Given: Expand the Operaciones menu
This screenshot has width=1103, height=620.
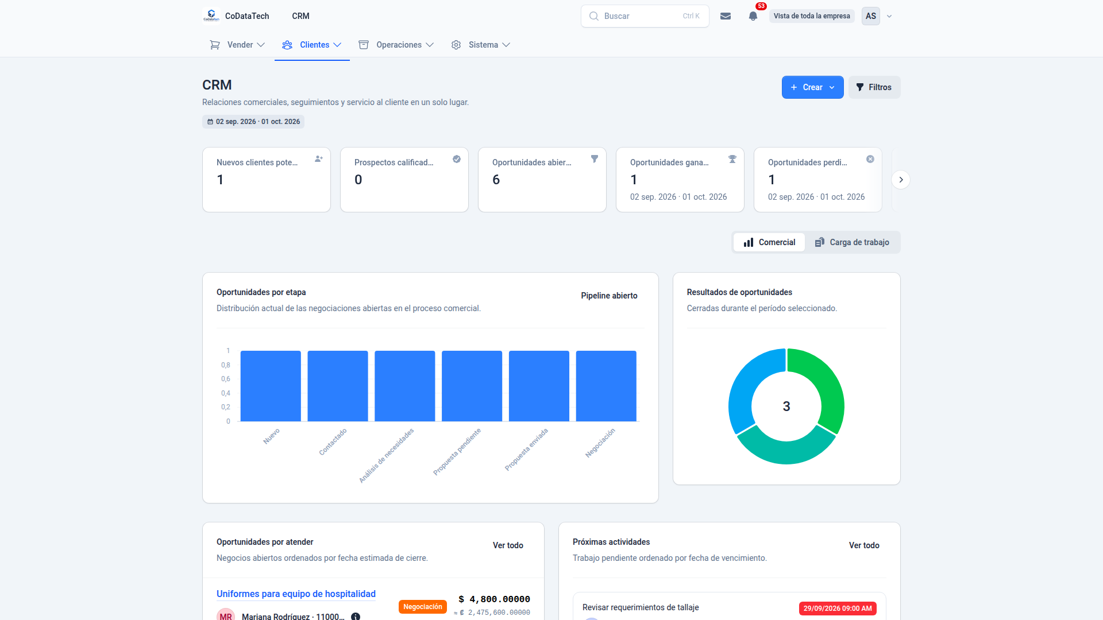Looking at the screenshot, I should (396, 45).
